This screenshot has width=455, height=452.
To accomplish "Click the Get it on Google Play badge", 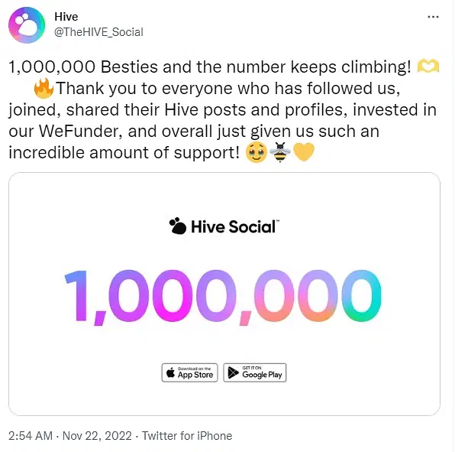I will click(255, 372).
